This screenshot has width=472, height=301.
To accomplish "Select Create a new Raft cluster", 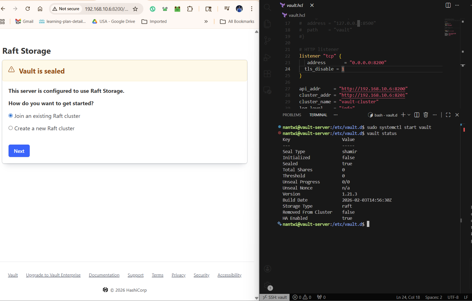I will pos(10,128).
